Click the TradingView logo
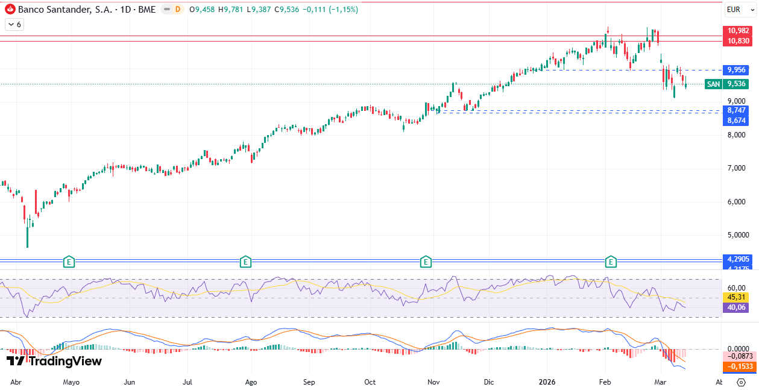The width and height of the screenshot is (759, 390). (54, 361)
